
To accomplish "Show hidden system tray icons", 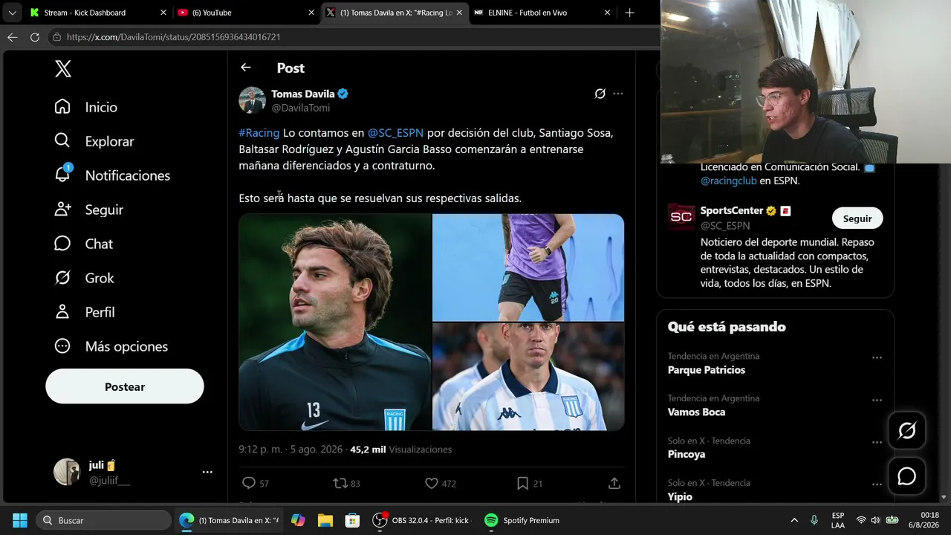I will tap(794, 520).
